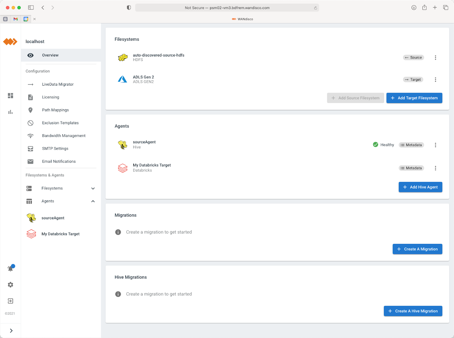Collapse the Agents sidebar section
The image size is (454, 338).
tap(93, 201)
